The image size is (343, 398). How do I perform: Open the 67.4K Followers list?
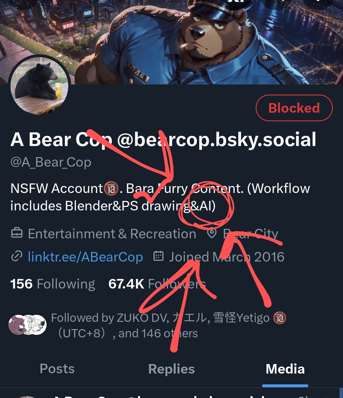click(x=157, y=284)
